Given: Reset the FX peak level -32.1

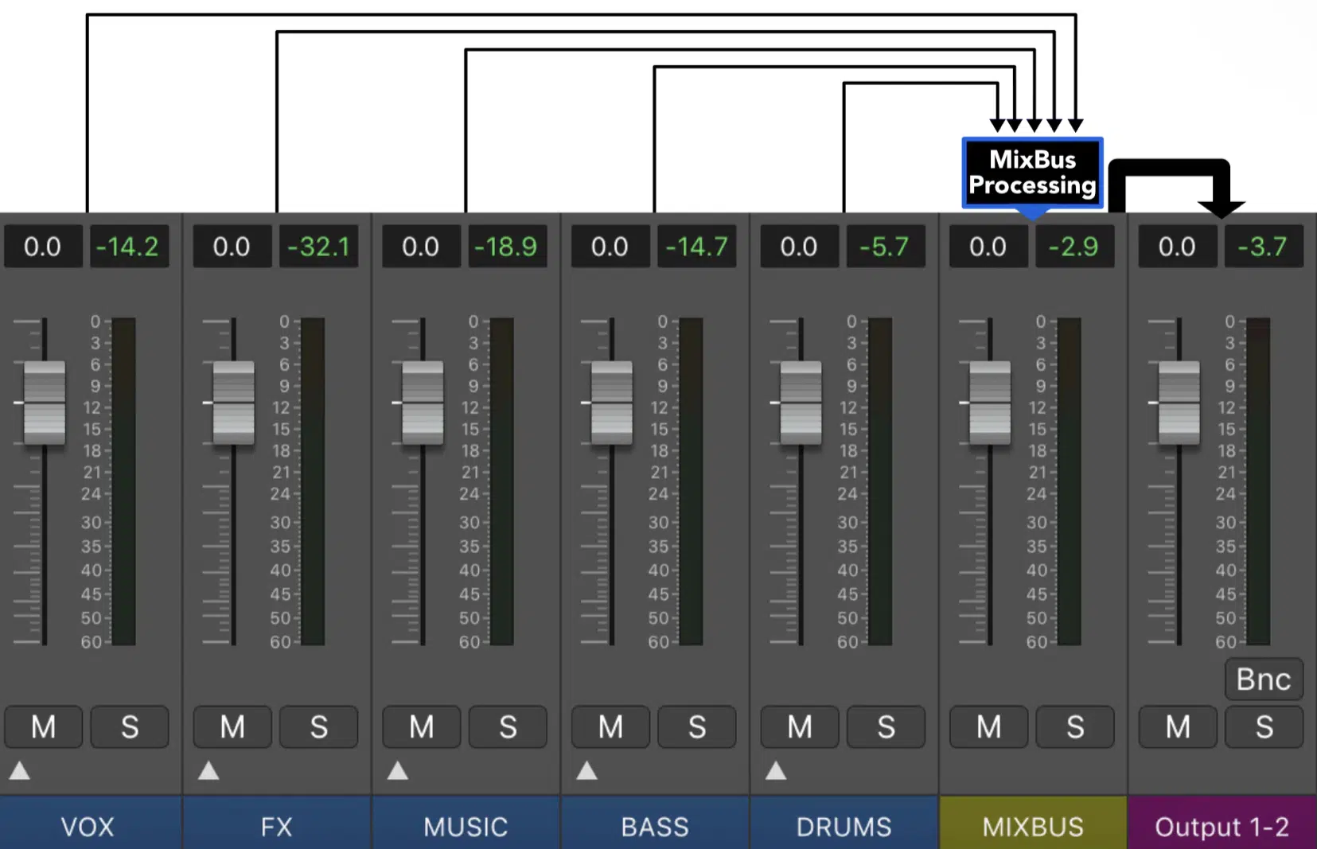Looking at the screenshot, I should [318, 247].
